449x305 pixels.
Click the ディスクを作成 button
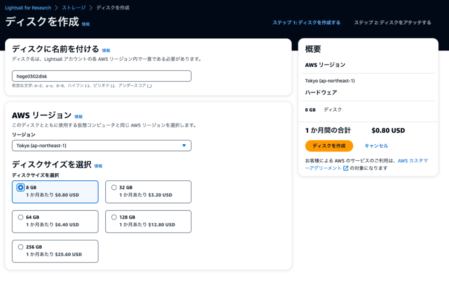tap(330, 146)
